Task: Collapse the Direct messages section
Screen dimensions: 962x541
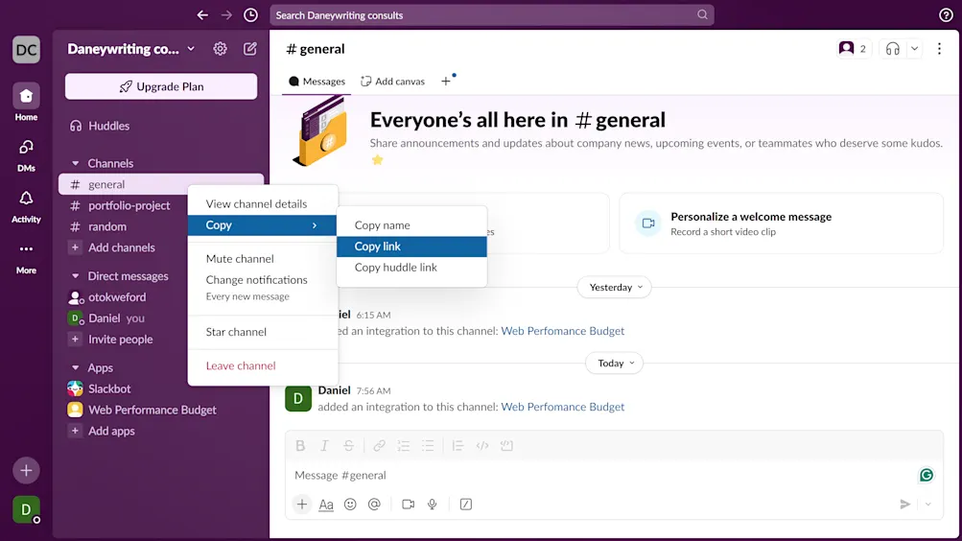Action: click(x=75, y=276)
